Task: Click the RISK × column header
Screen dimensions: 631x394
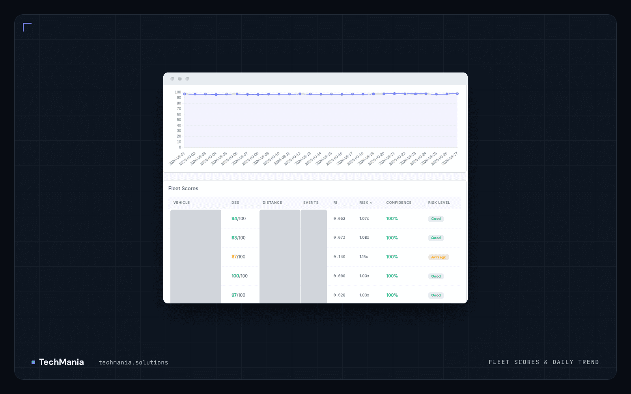Action: click(366, 203)
